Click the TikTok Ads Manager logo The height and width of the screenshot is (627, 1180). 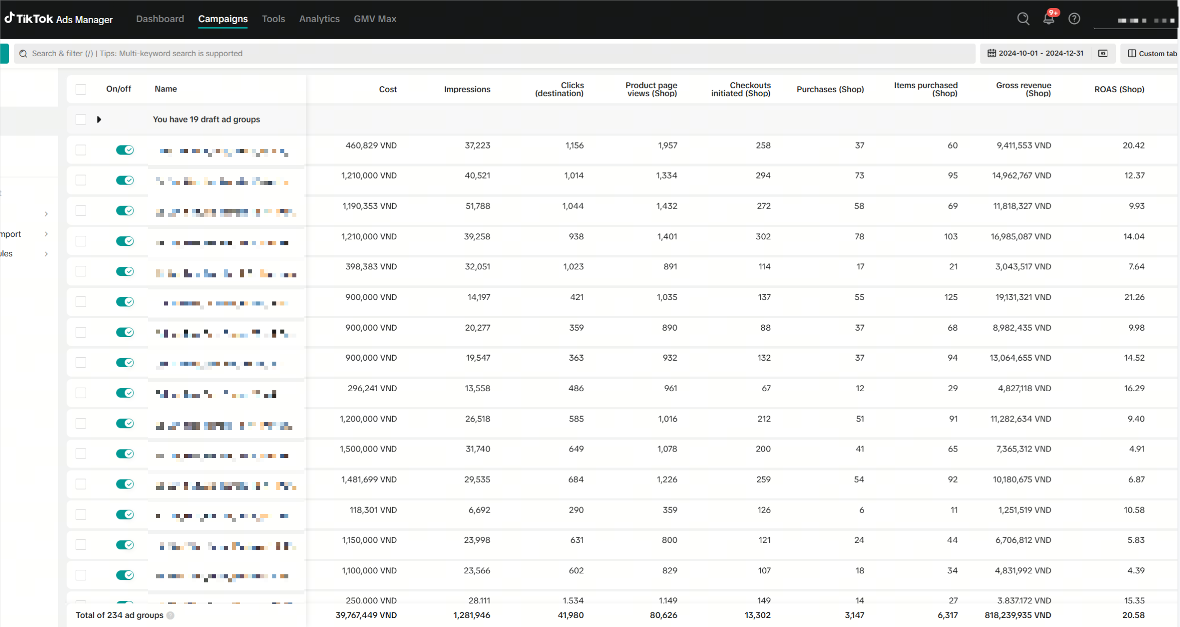point(59,19)
